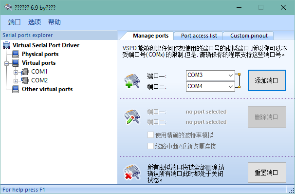Click the COM2 serial connector icon
The image size is (295, 194).
25,80
